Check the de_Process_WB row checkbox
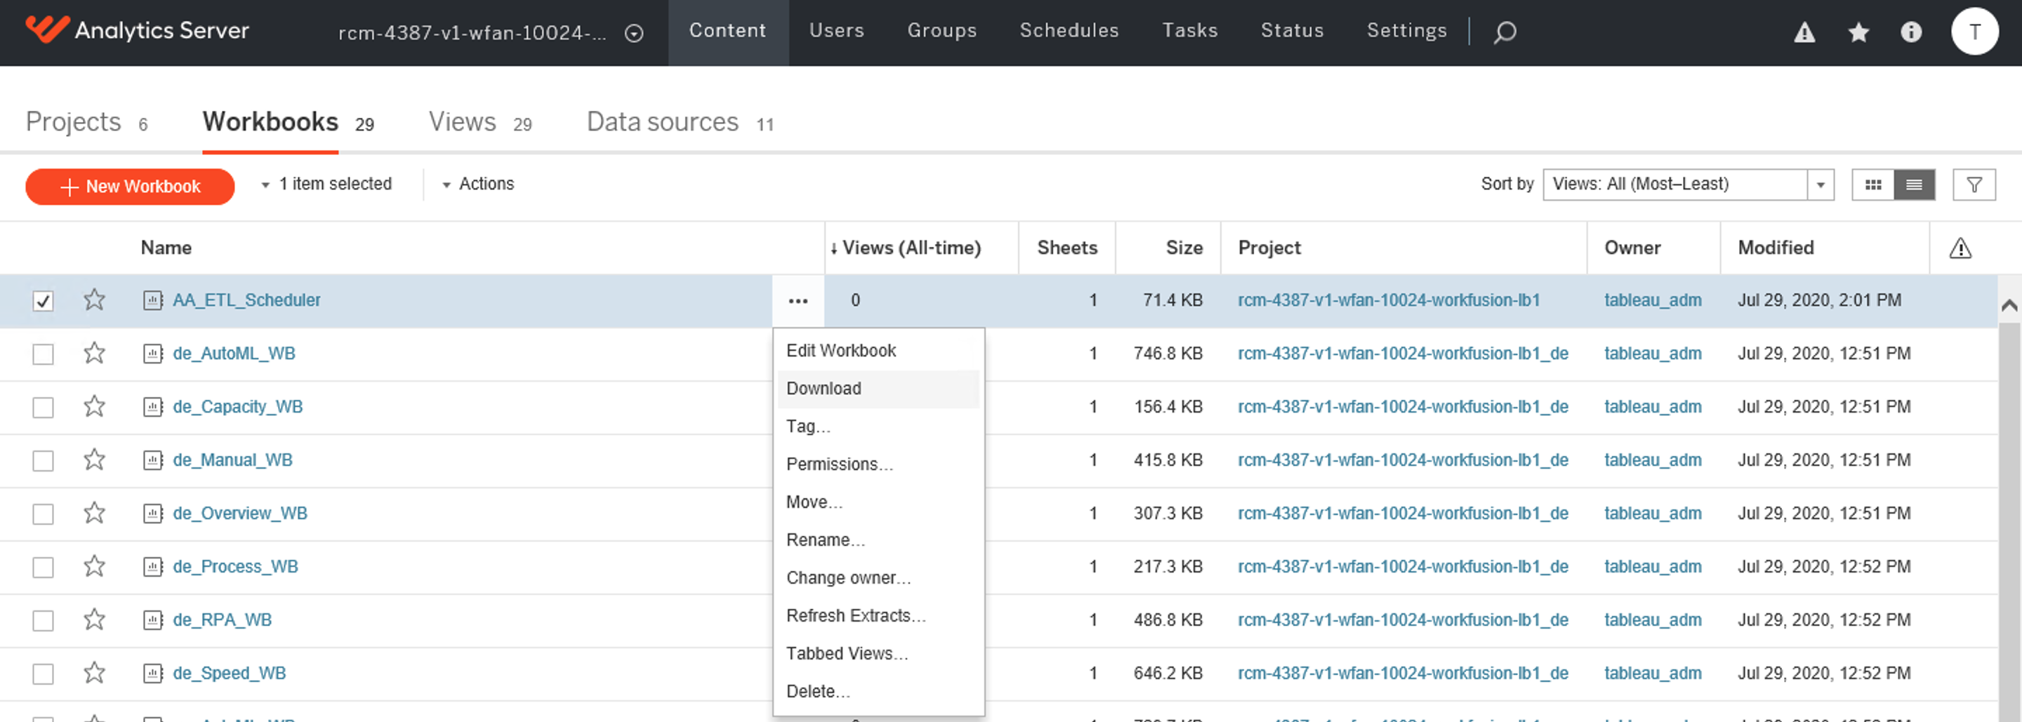2022x722 pixels. pyautogui.click(x=43, y=568)
